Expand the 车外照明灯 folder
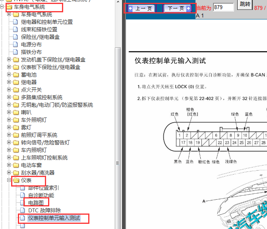Viewport: 267px width, 229px height. pyautogui.click(x=9, y=119)
